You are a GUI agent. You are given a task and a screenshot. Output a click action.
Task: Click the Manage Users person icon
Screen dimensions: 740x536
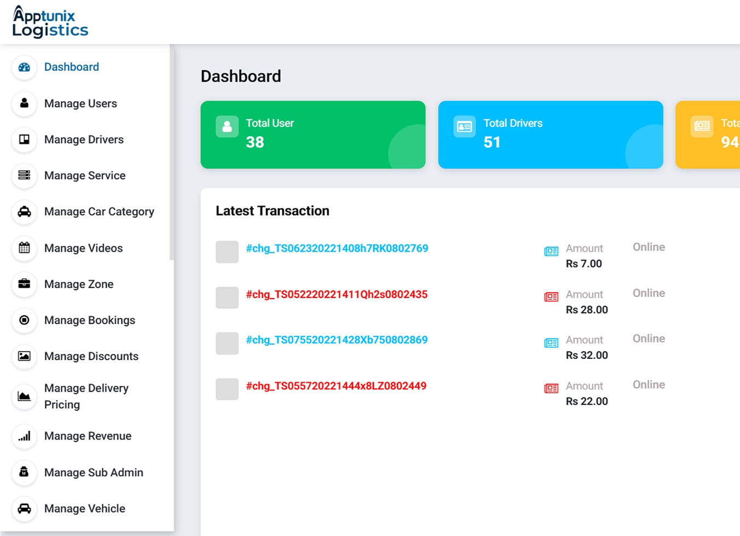point(24,103)
